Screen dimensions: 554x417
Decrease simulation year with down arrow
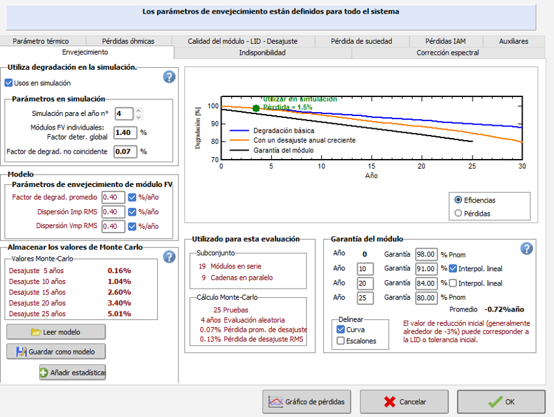139,117
